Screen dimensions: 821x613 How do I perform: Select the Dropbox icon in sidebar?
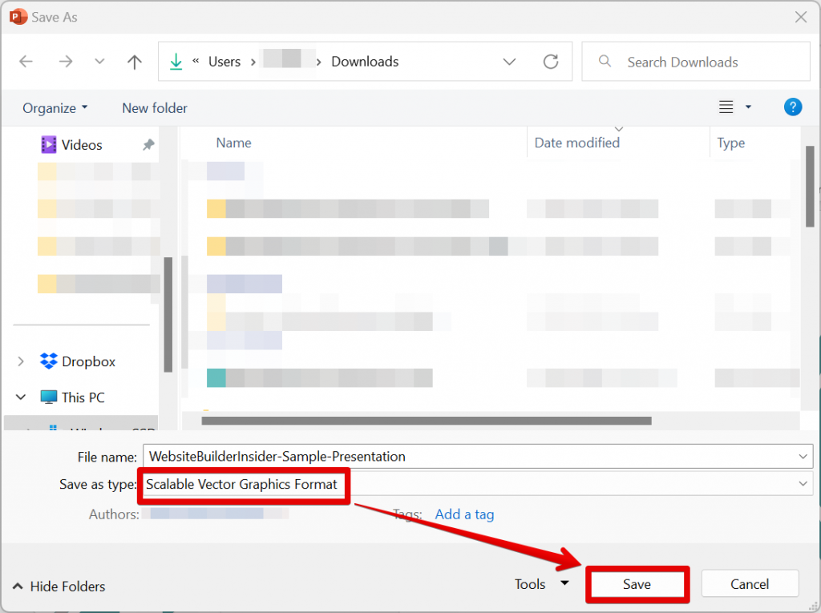click(48, 361)
